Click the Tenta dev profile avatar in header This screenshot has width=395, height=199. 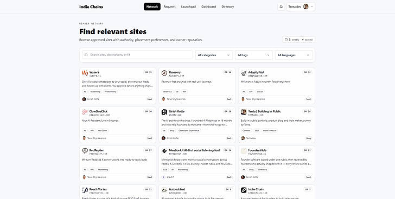(x=306, y=7)
